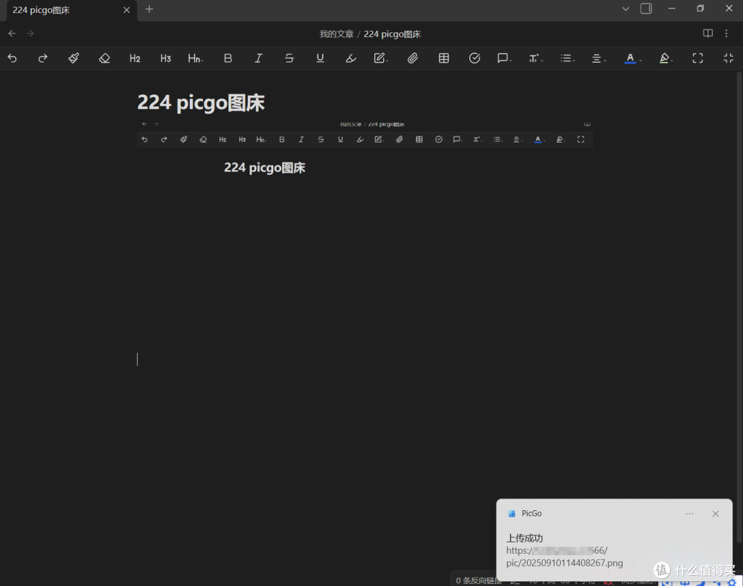Open PicGo notification options ellipsis
This screenshot has height=586, width=743.
[x=689, y=514]
